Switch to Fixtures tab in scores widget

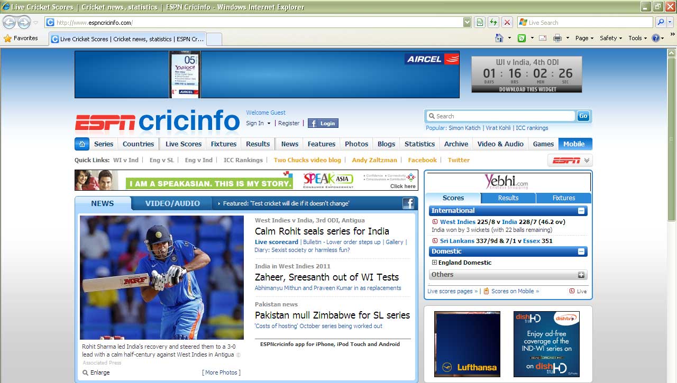pyautogui.click(x=564, y=198)
